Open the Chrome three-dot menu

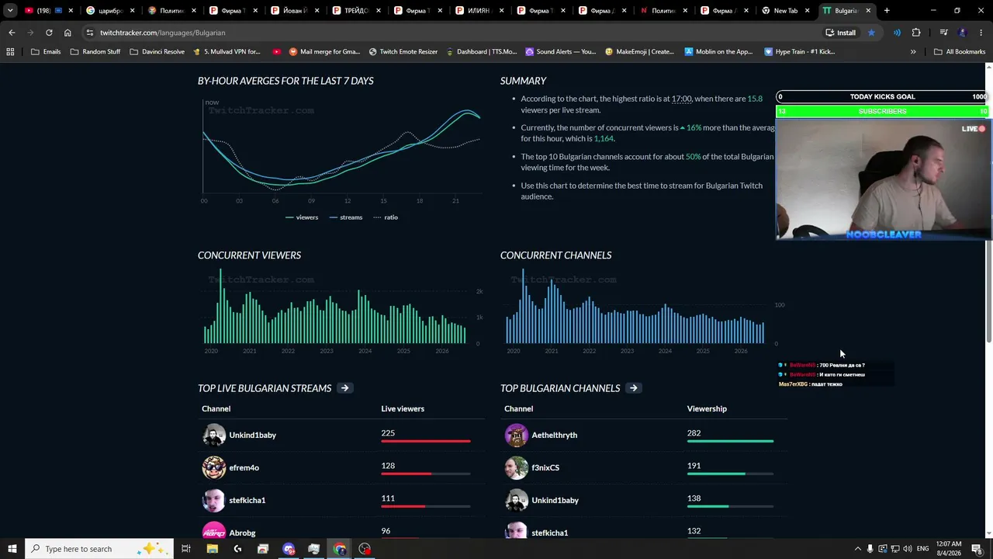[981, 33]
